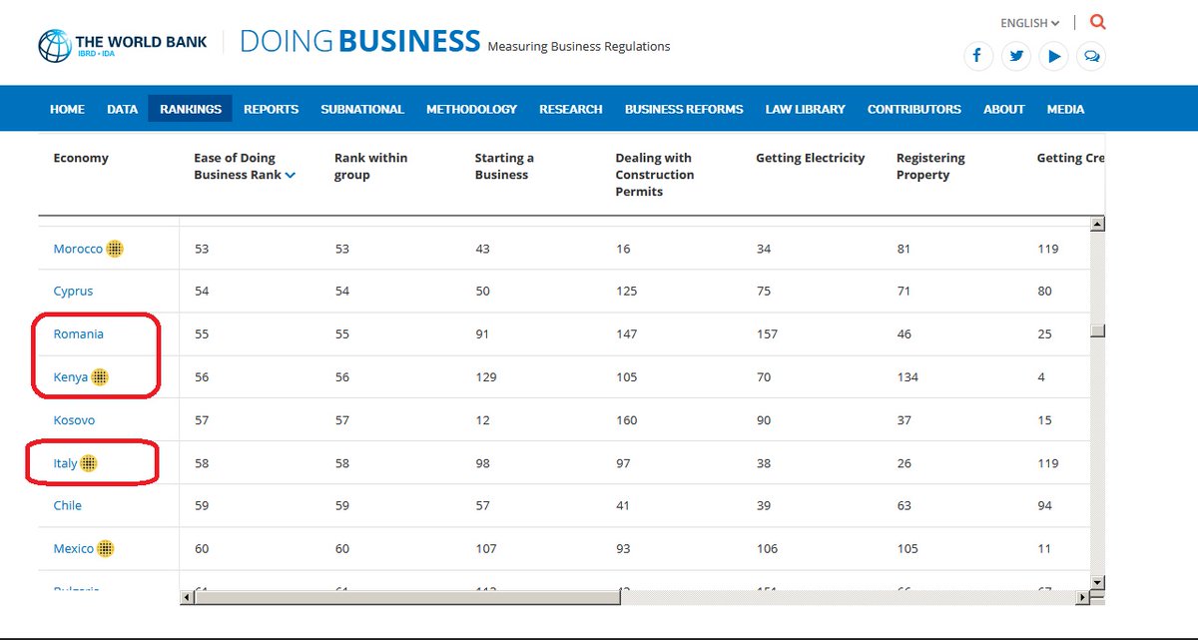1198x640 pixels.
Task: Open the Italy economy link
Action: [x=65, y=463]
